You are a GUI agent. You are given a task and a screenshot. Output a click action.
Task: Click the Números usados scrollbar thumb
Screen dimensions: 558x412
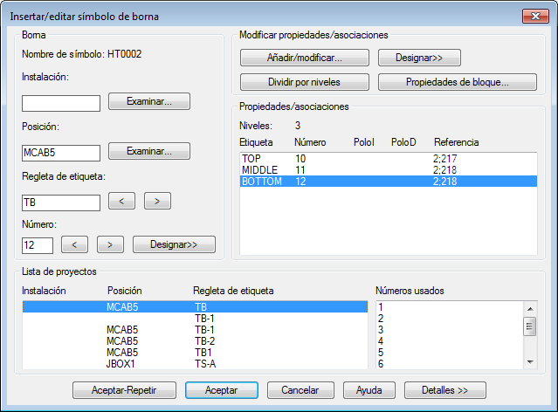[x=530, y=326]
